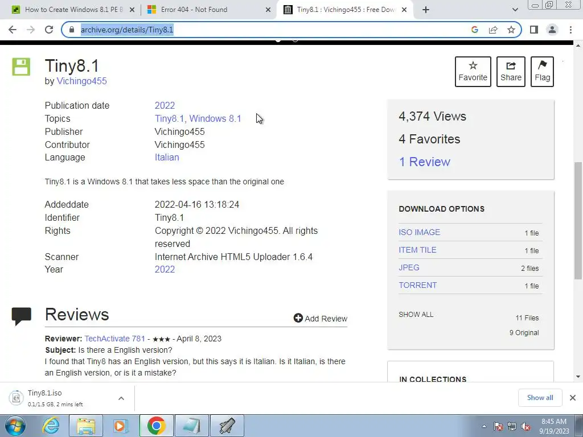Show all download files
Viewport: 583px width, 437px height.
point(416,315)
